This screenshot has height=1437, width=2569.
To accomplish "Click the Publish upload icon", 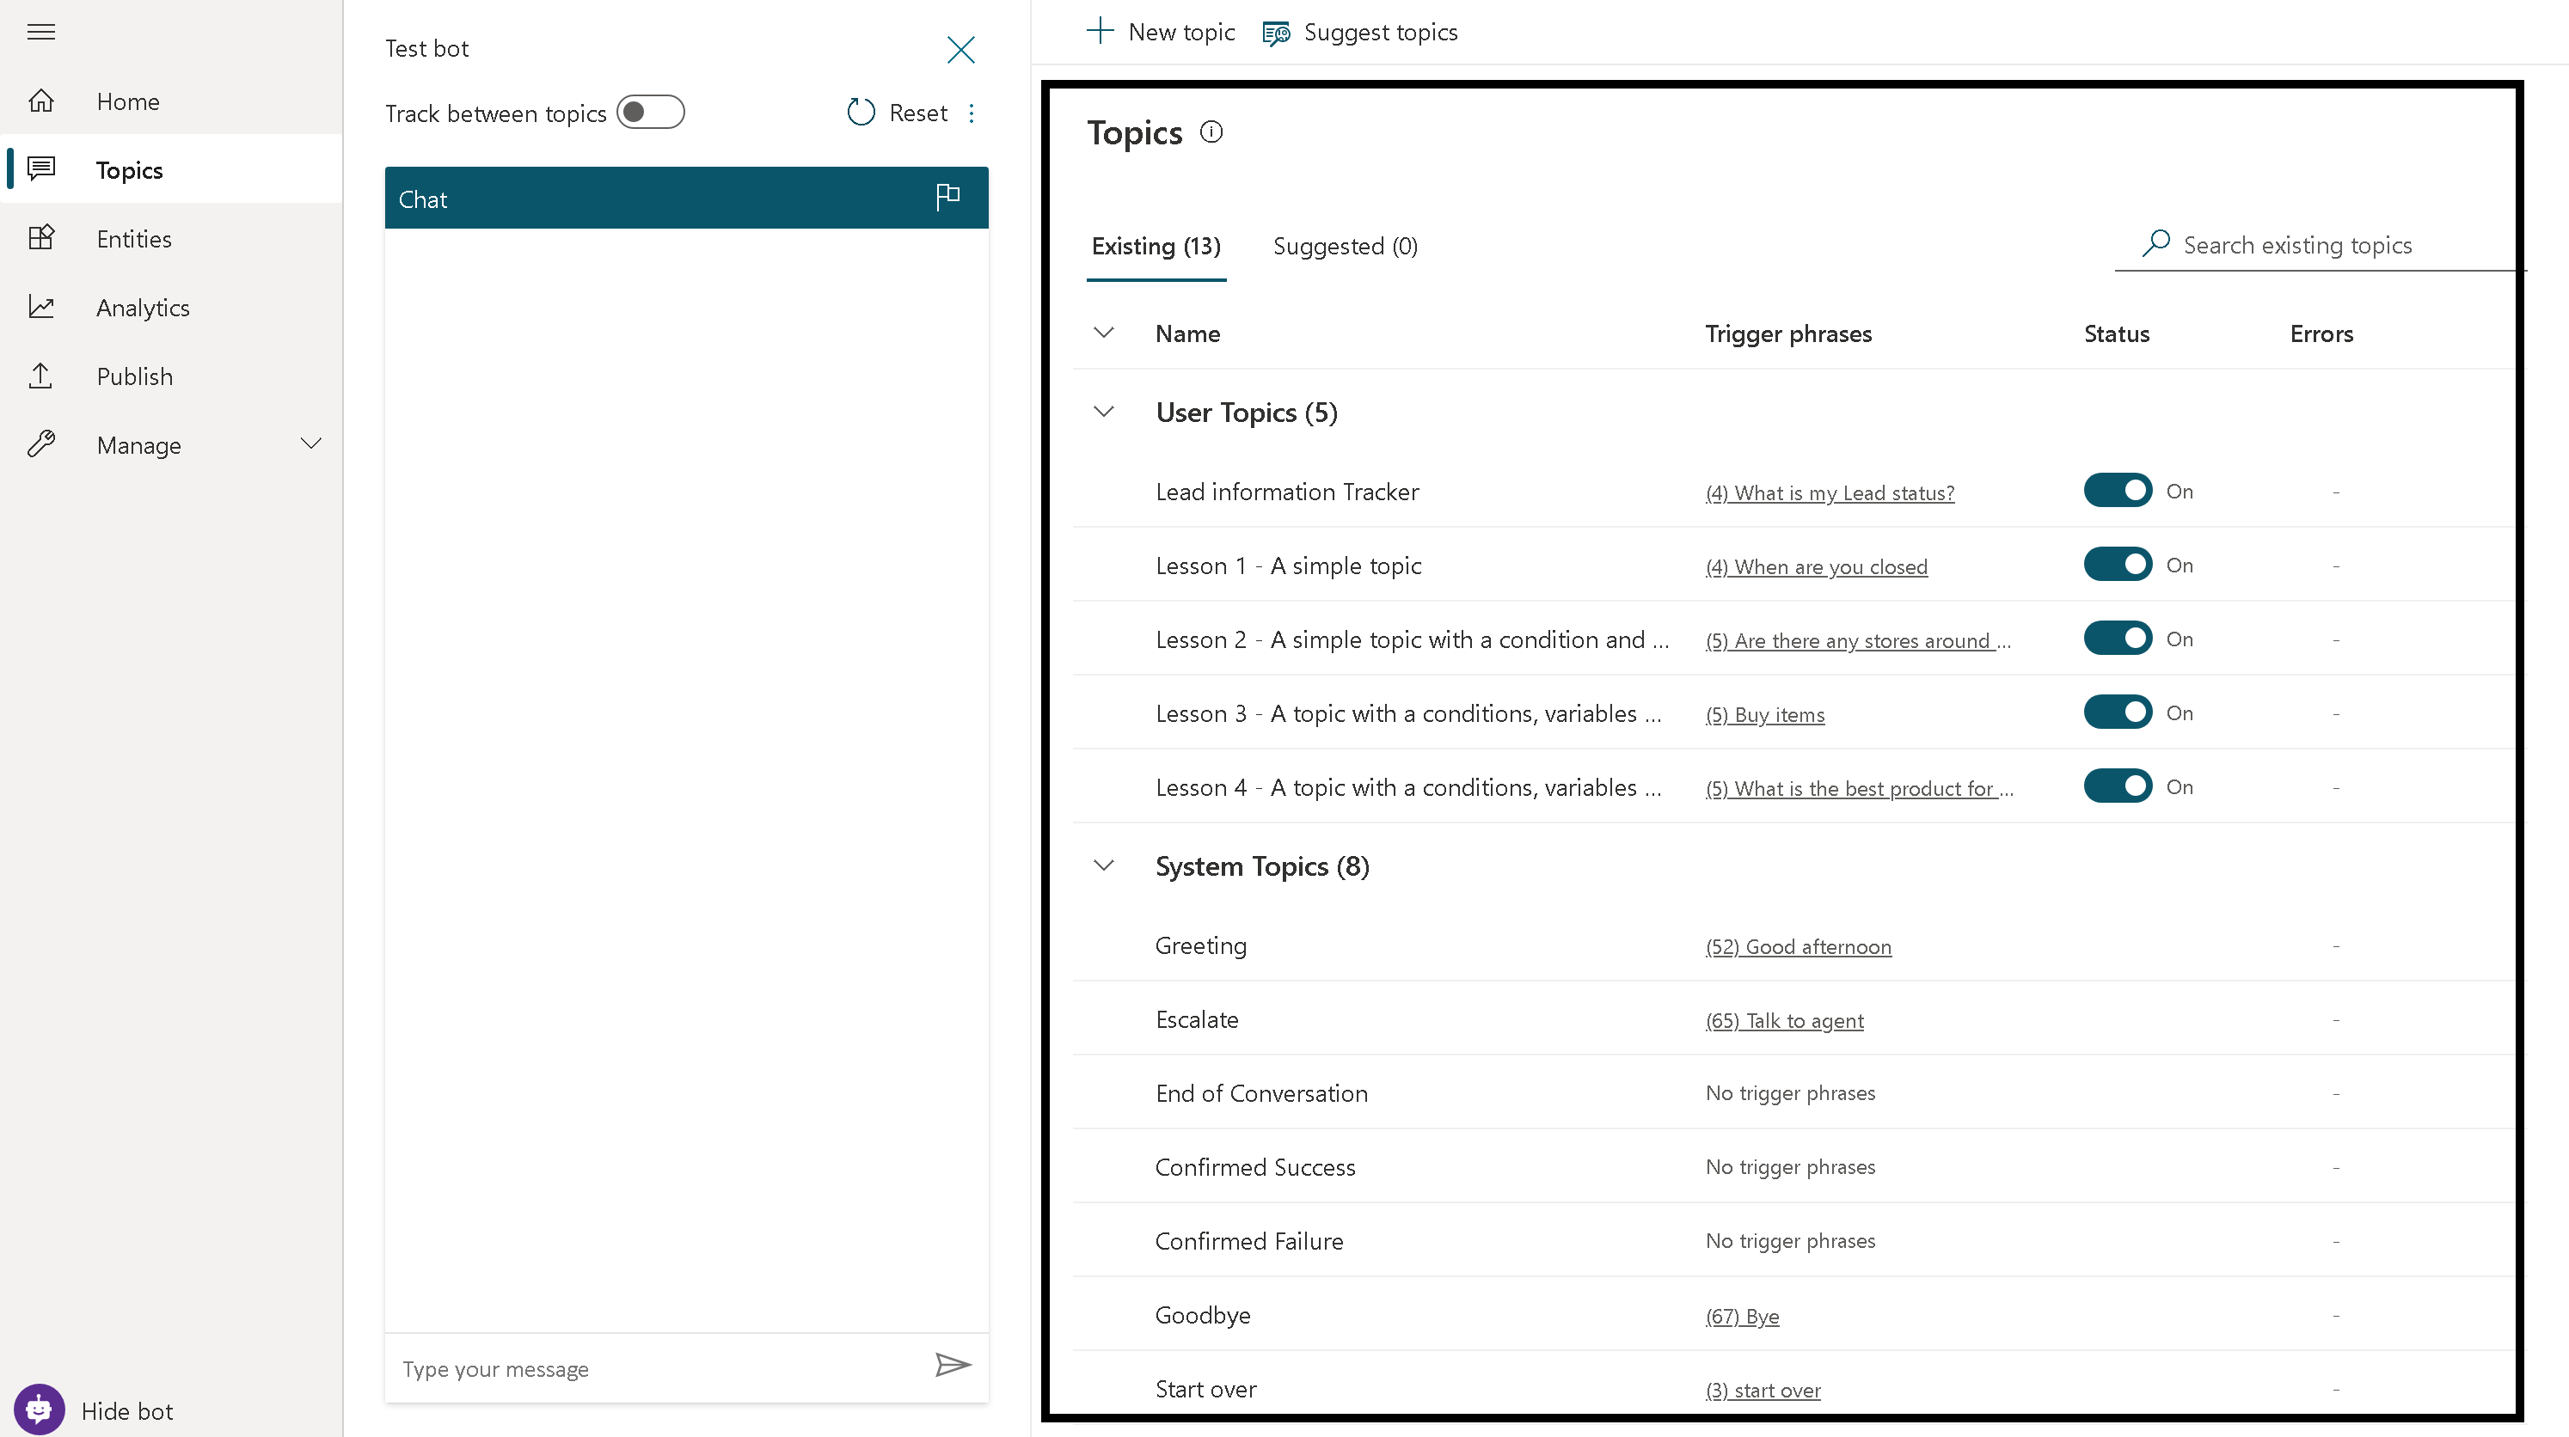I will click(41, 376).
